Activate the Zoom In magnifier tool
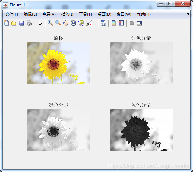The height and width of the screenshot is (172, 193). coord(50,23)
